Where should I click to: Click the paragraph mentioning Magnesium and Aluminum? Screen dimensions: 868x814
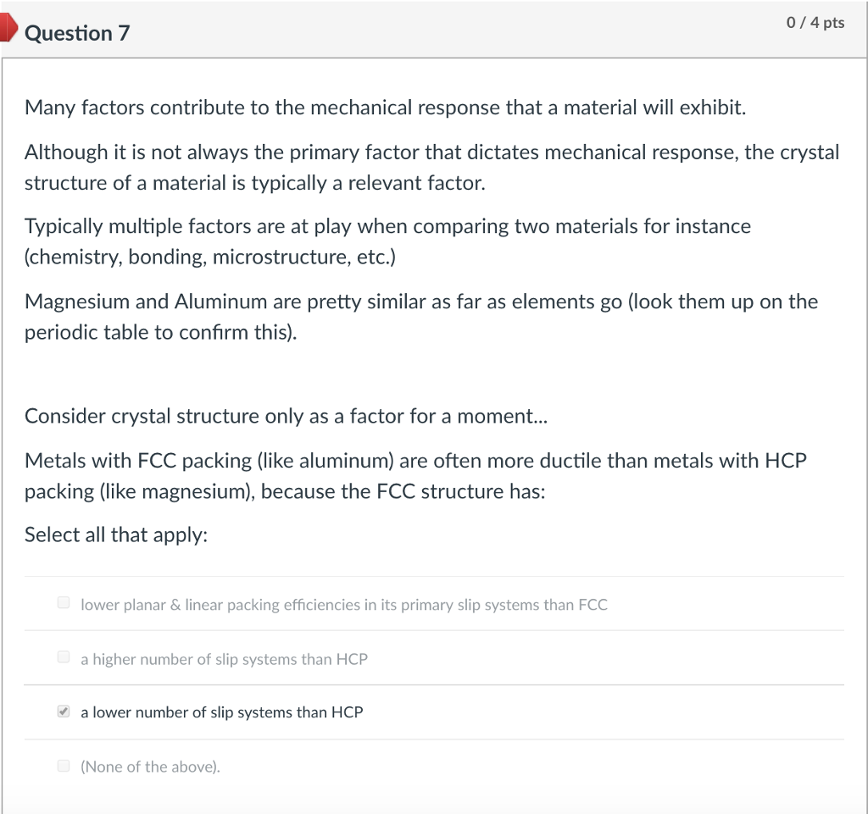[x=421, y=317]
